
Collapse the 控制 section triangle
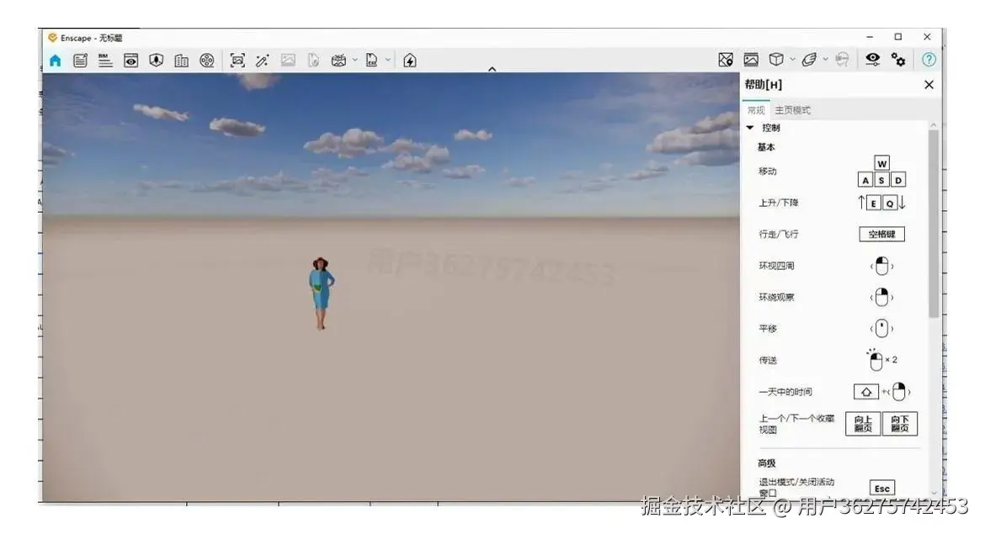[x=750, y=128]
